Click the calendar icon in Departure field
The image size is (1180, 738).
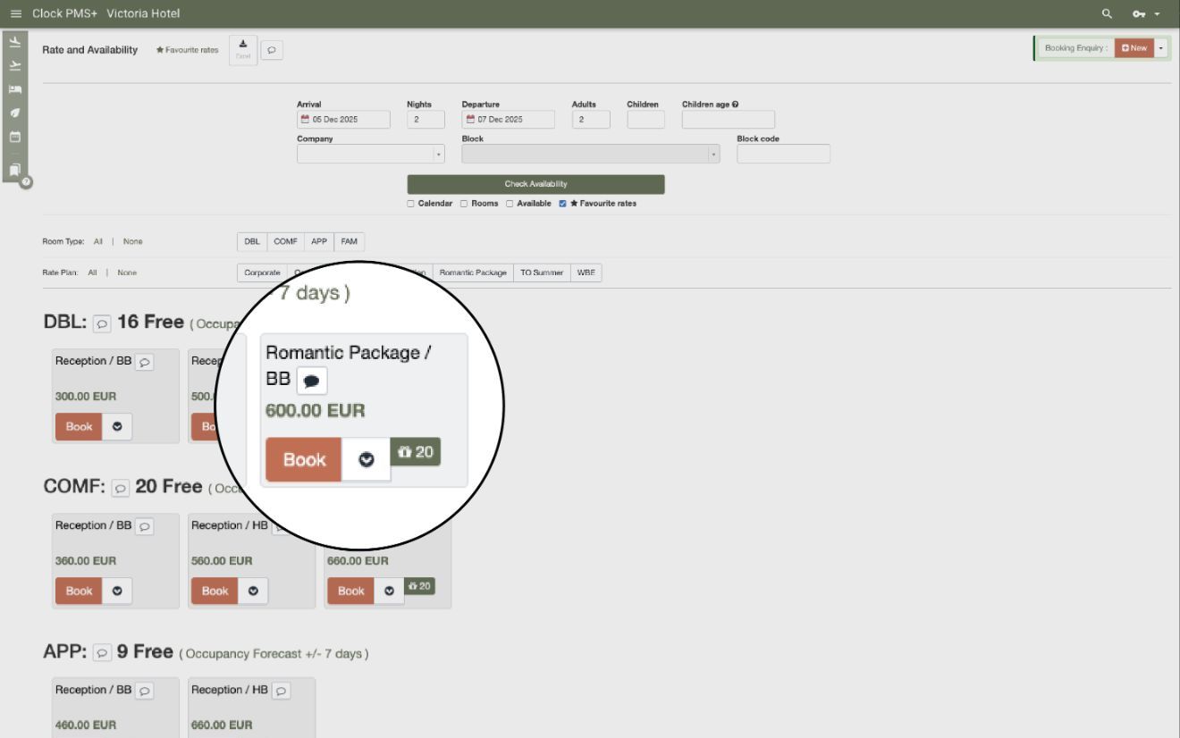pos(469,120)
